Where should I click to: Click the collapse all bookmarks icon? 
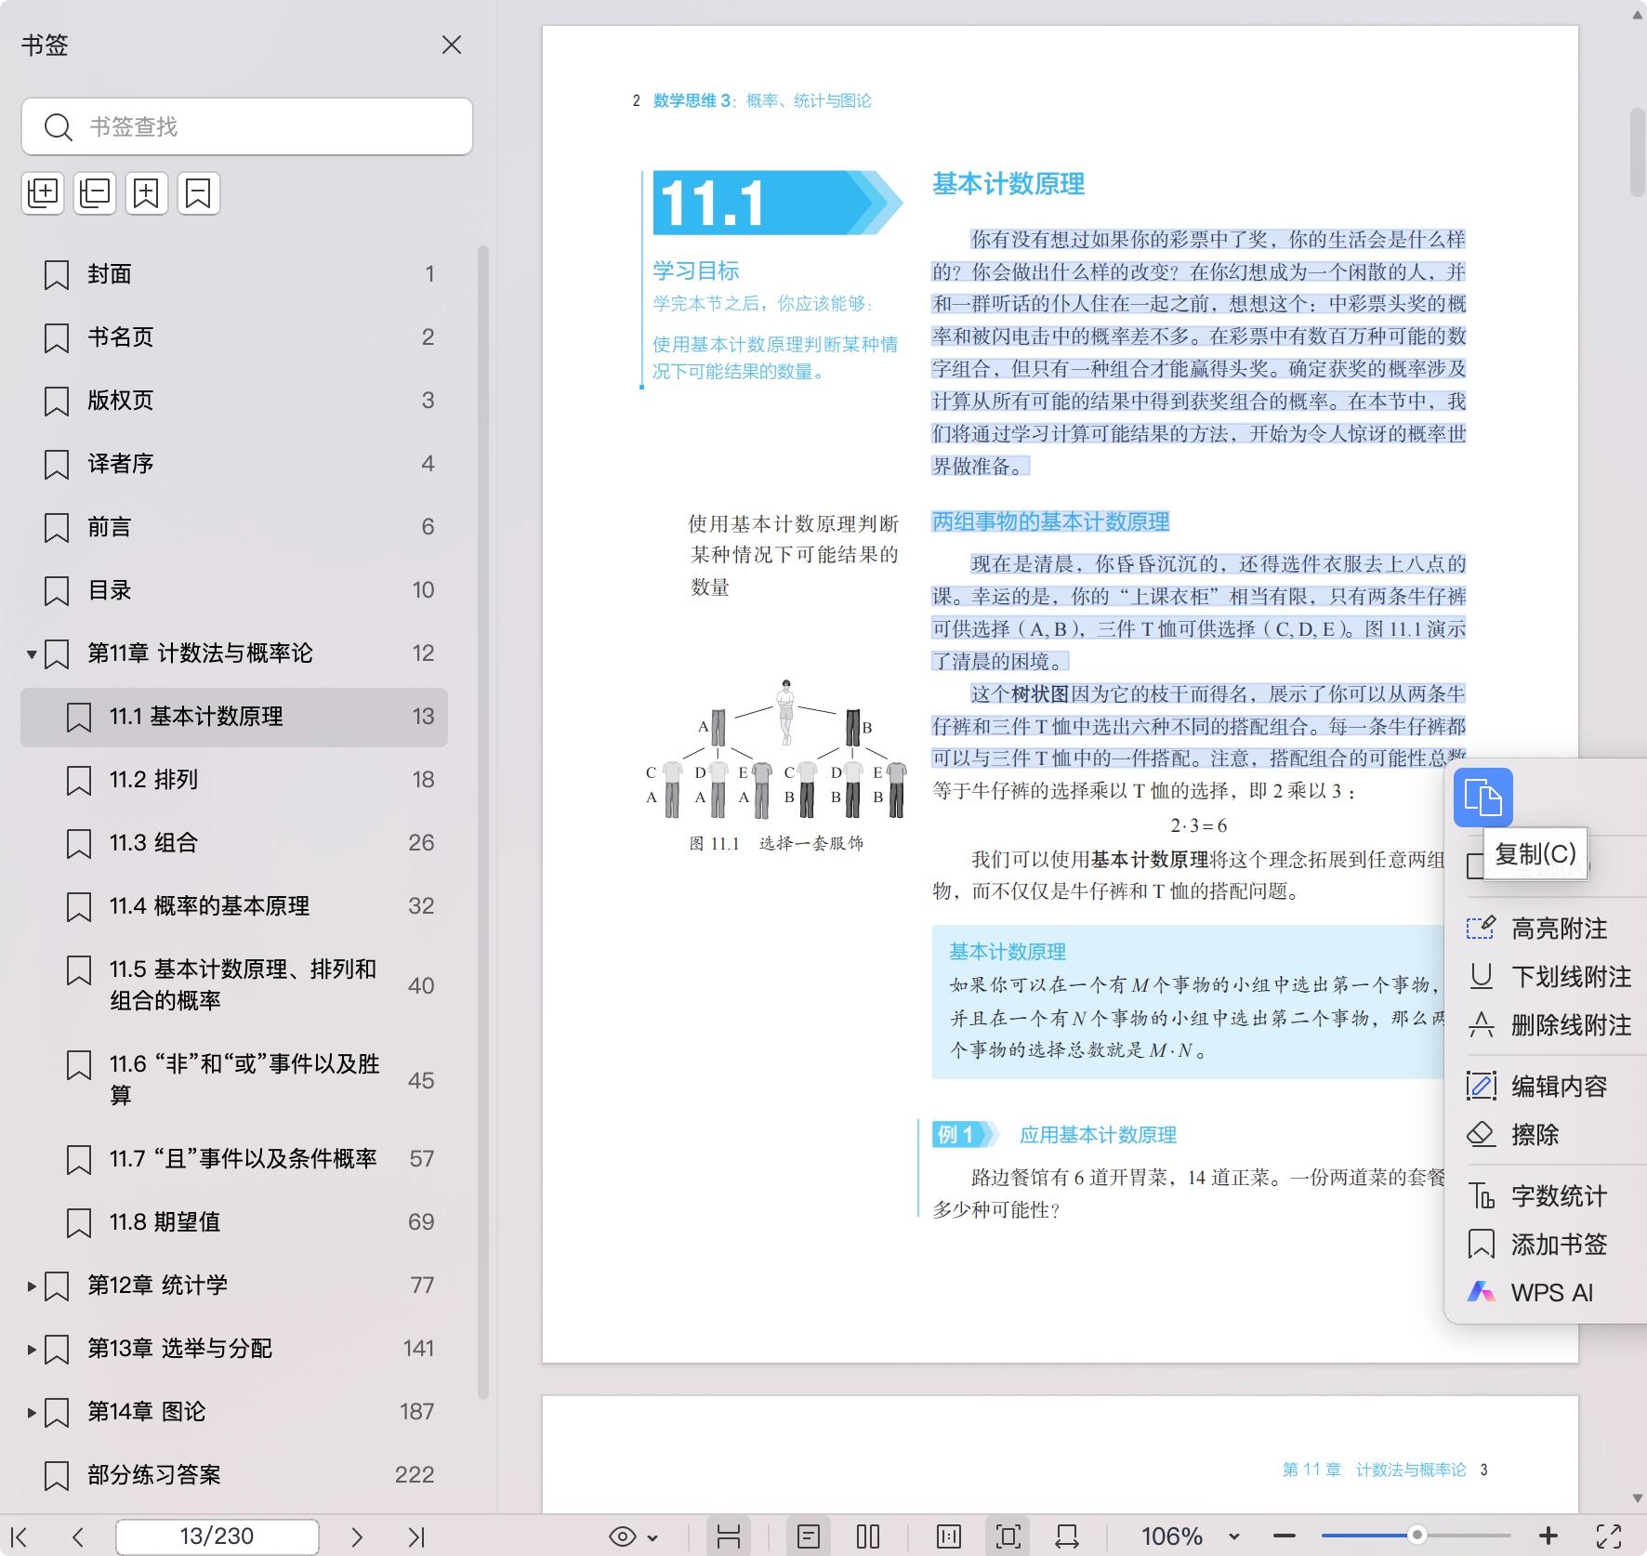tap(95, 193)
